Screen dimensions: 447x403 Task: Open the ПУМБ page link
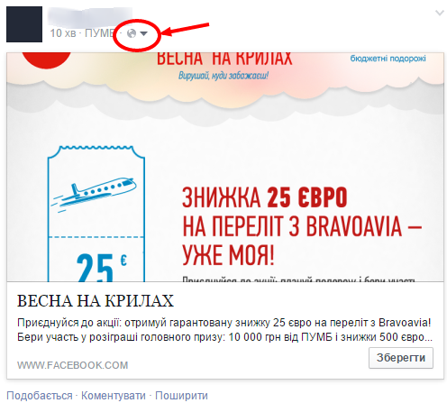[x=99, y=33]
